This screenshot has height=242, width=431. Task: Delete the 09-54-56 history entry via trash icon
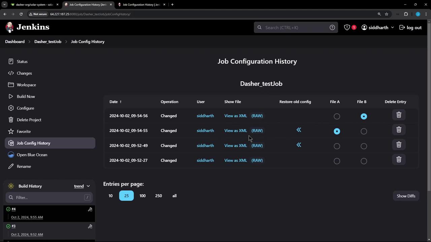(x=399, y=115)
